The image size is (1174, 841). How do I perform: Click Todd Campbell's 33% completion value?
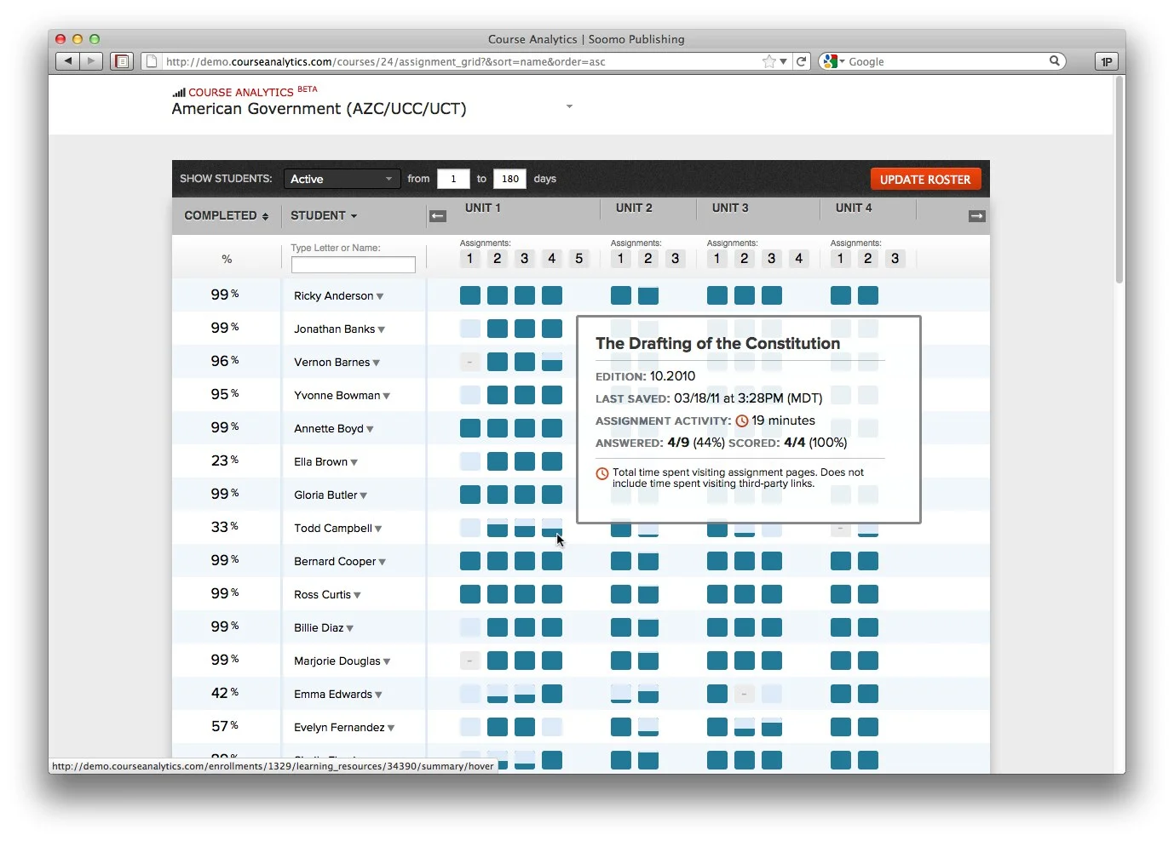[225, 527]
